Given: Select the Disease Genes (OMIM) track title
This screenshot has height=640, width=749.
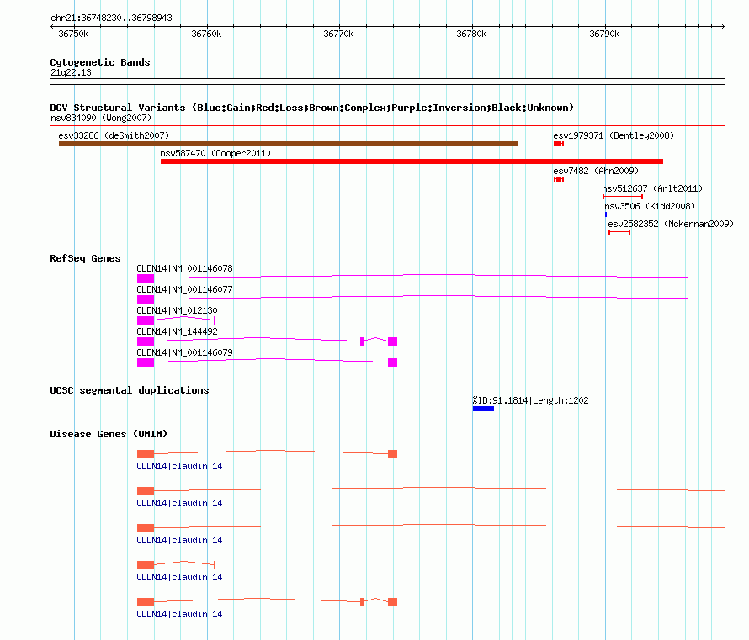Looking at the screenshot, I should pos(109,434).
